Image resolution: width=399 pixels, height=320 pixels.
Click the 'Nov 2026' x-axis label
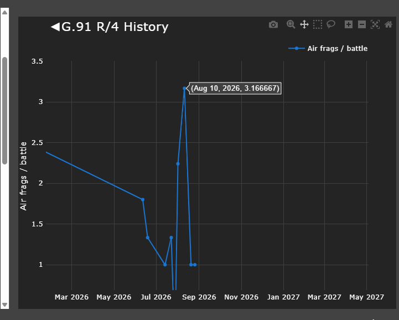pos(241,297)
